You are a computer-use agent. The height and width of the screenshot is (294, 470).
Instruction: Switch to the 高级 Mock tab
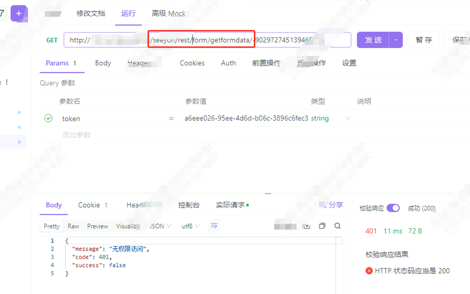pyautogui.click(x=168, y=14)
